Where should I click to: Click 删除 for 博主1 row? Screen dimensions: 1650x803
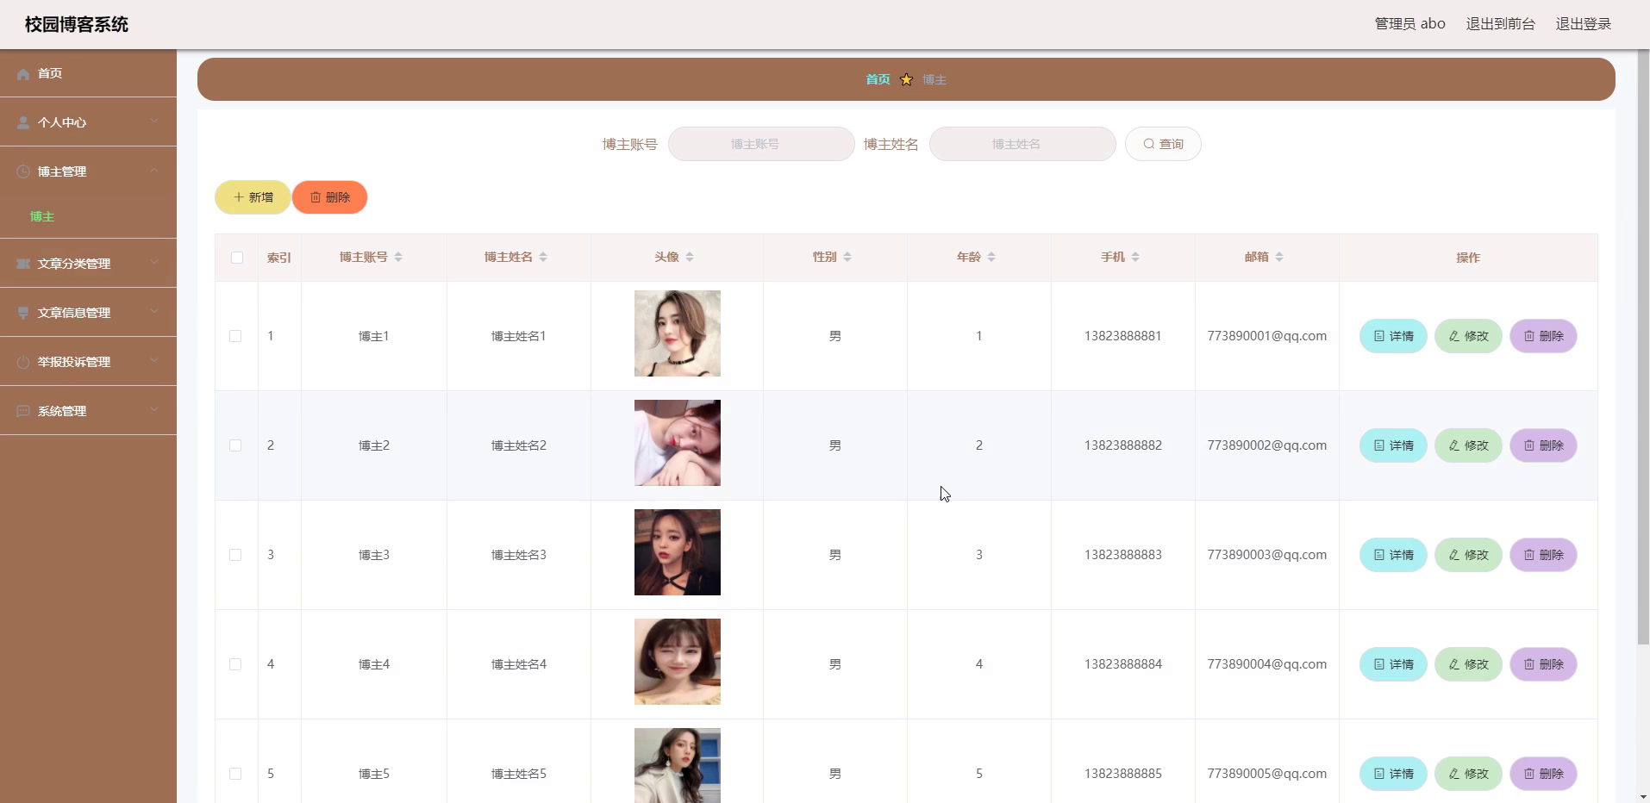pos(1543,336)
